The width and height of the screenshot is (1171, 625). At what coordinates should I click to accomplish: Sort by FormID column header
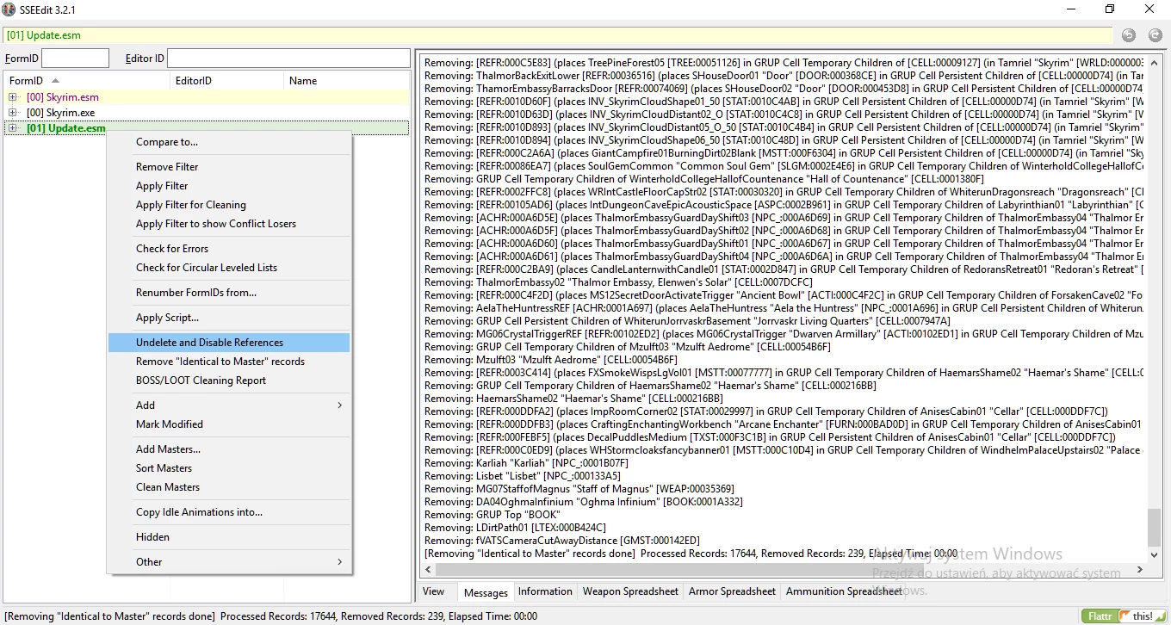click(87, 81)
